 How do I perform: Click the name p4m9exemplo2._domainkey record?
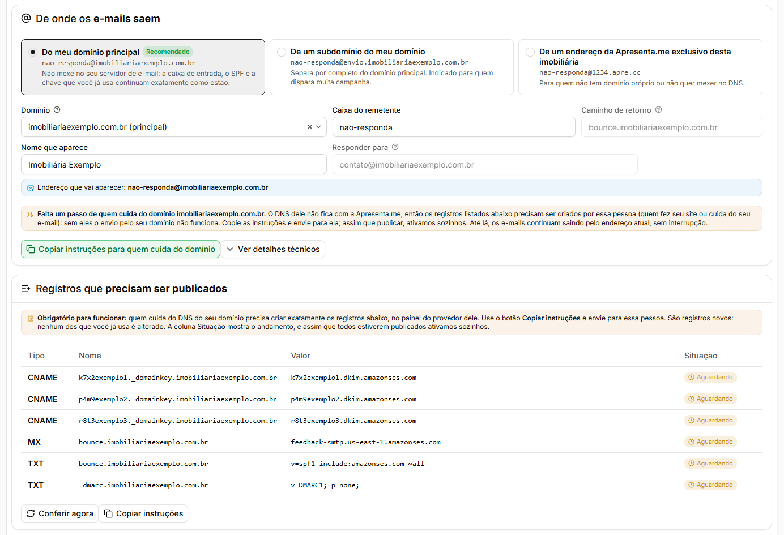(178, 399)
